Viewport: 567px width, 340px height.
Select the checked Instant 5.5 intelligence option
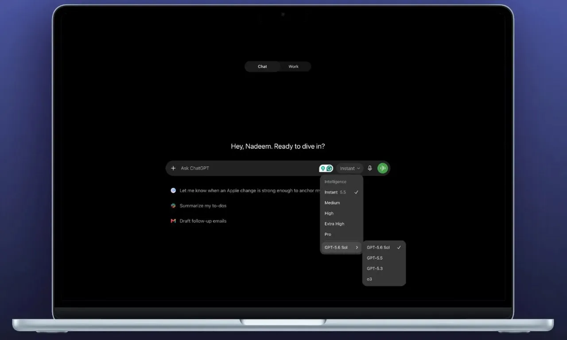[342, 192]
